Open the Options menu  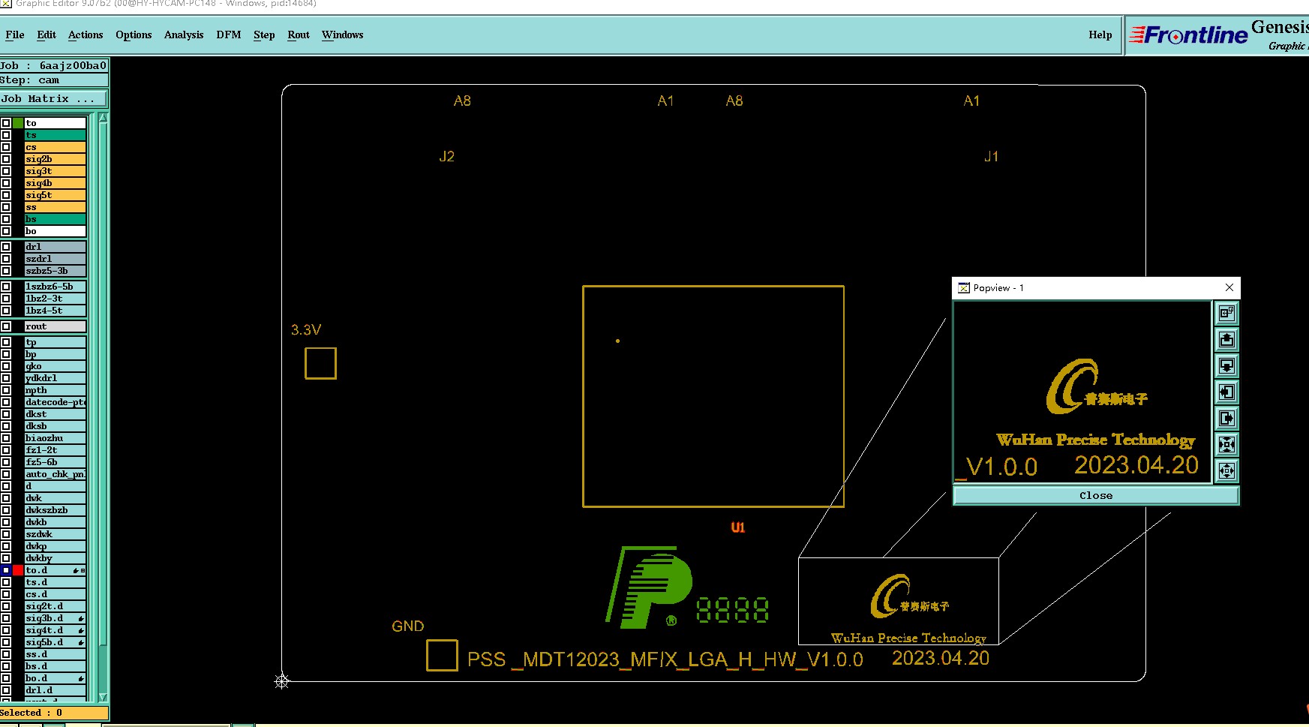134,35
